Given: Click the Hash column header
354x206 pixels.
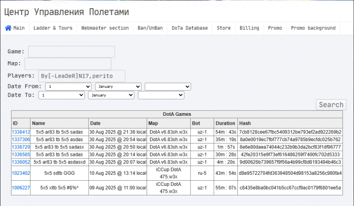Looking at the screenshot, I should click(290, 123).
